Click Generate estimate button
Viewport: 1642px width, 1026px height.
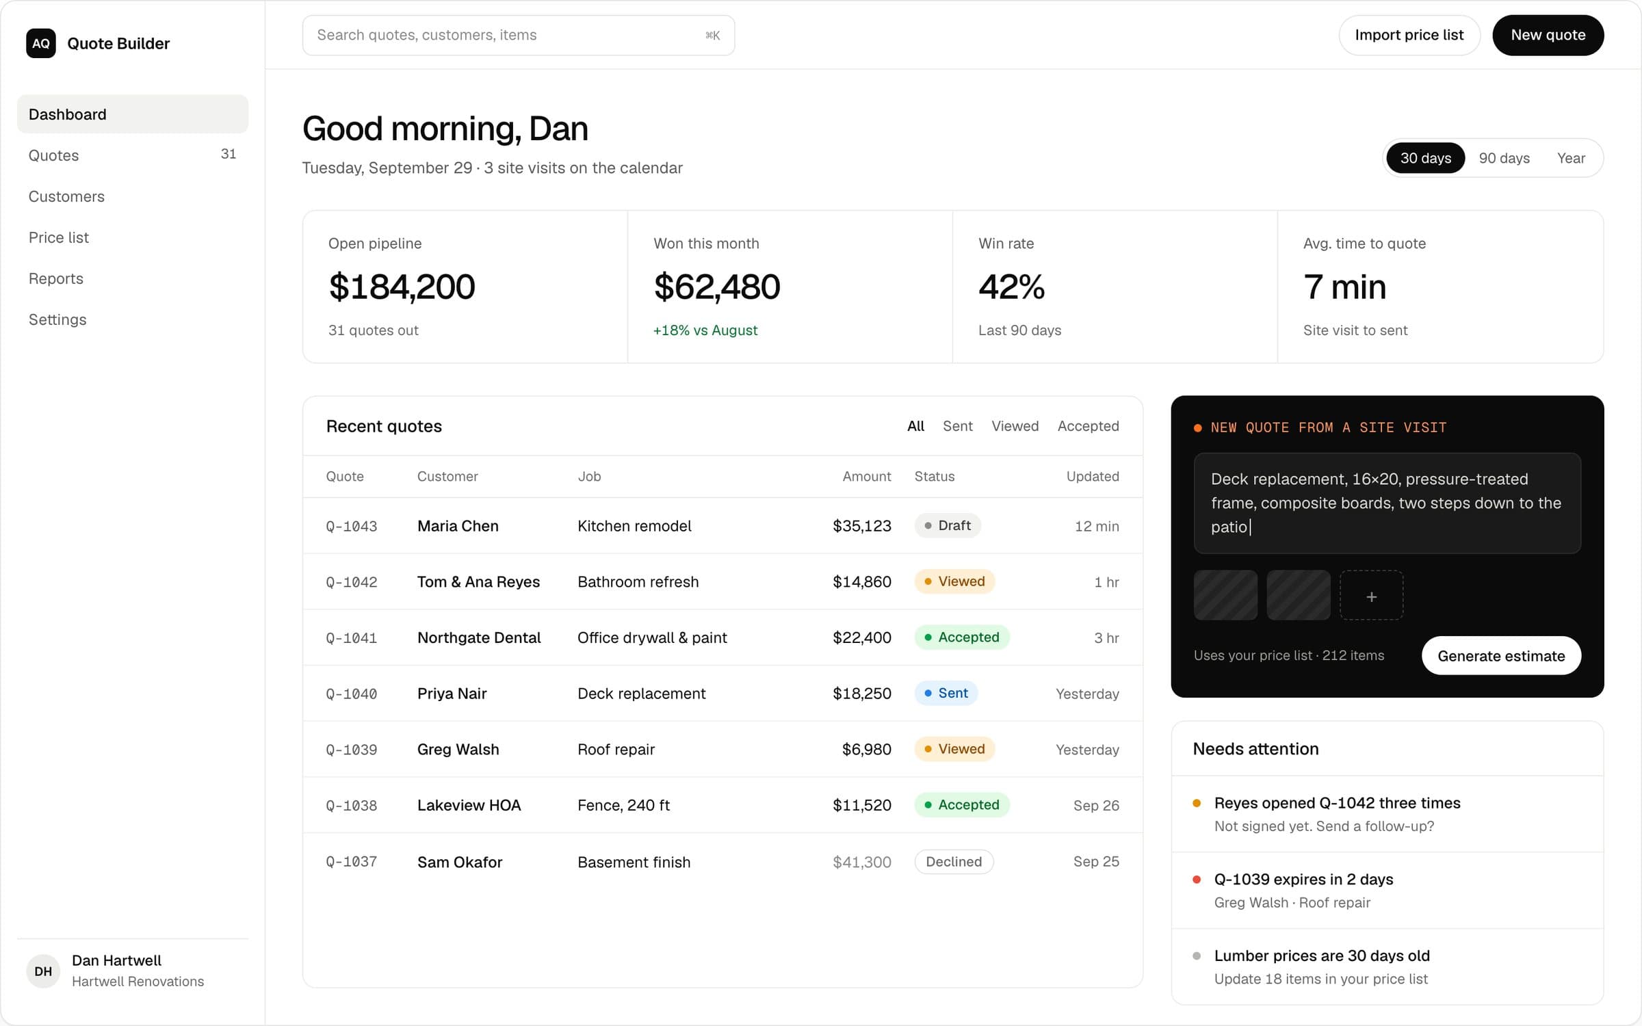click(x=1501, y=656)
